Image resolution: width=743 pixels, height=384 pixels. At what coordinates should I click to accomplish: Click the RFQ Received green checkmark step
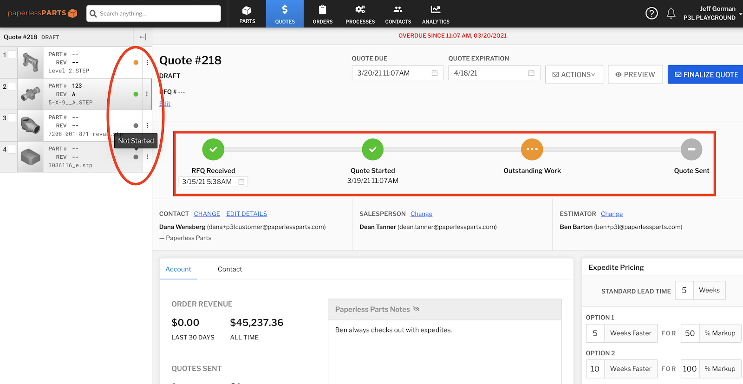click(x=213, y=150)
